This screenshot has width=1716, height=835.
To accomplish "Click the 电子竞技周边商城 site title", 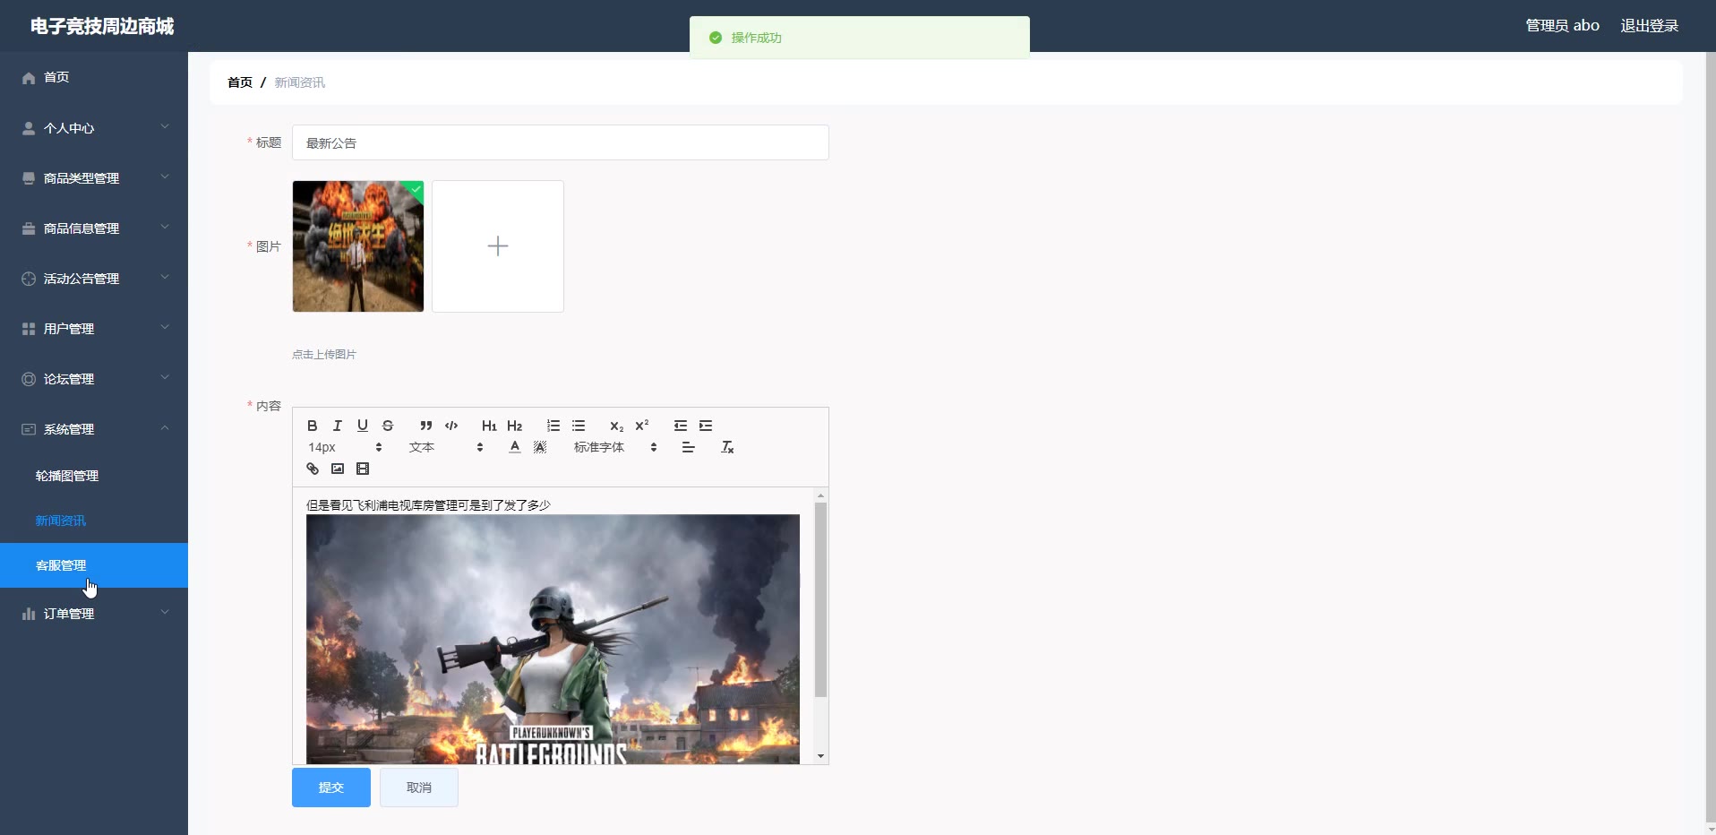I will tap(102, 26).
